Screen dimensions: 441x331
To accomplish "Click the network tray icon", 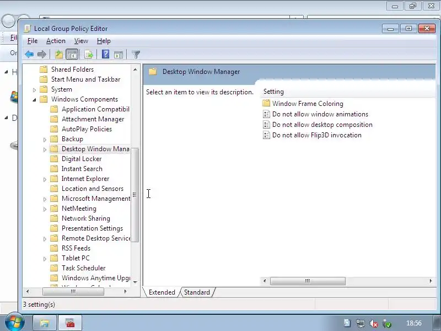I will point(361,323).
